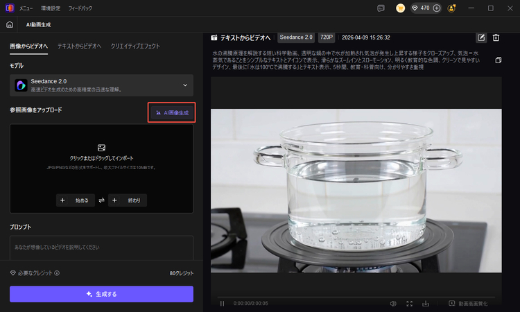520x312 pixels.
Task: Edit the result with pencil icon
Action: (481, 38)
